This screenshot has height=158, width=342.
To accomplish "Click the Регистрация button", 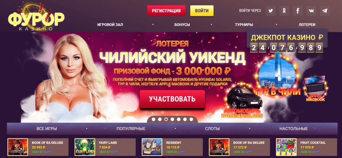I will point(166,11).
